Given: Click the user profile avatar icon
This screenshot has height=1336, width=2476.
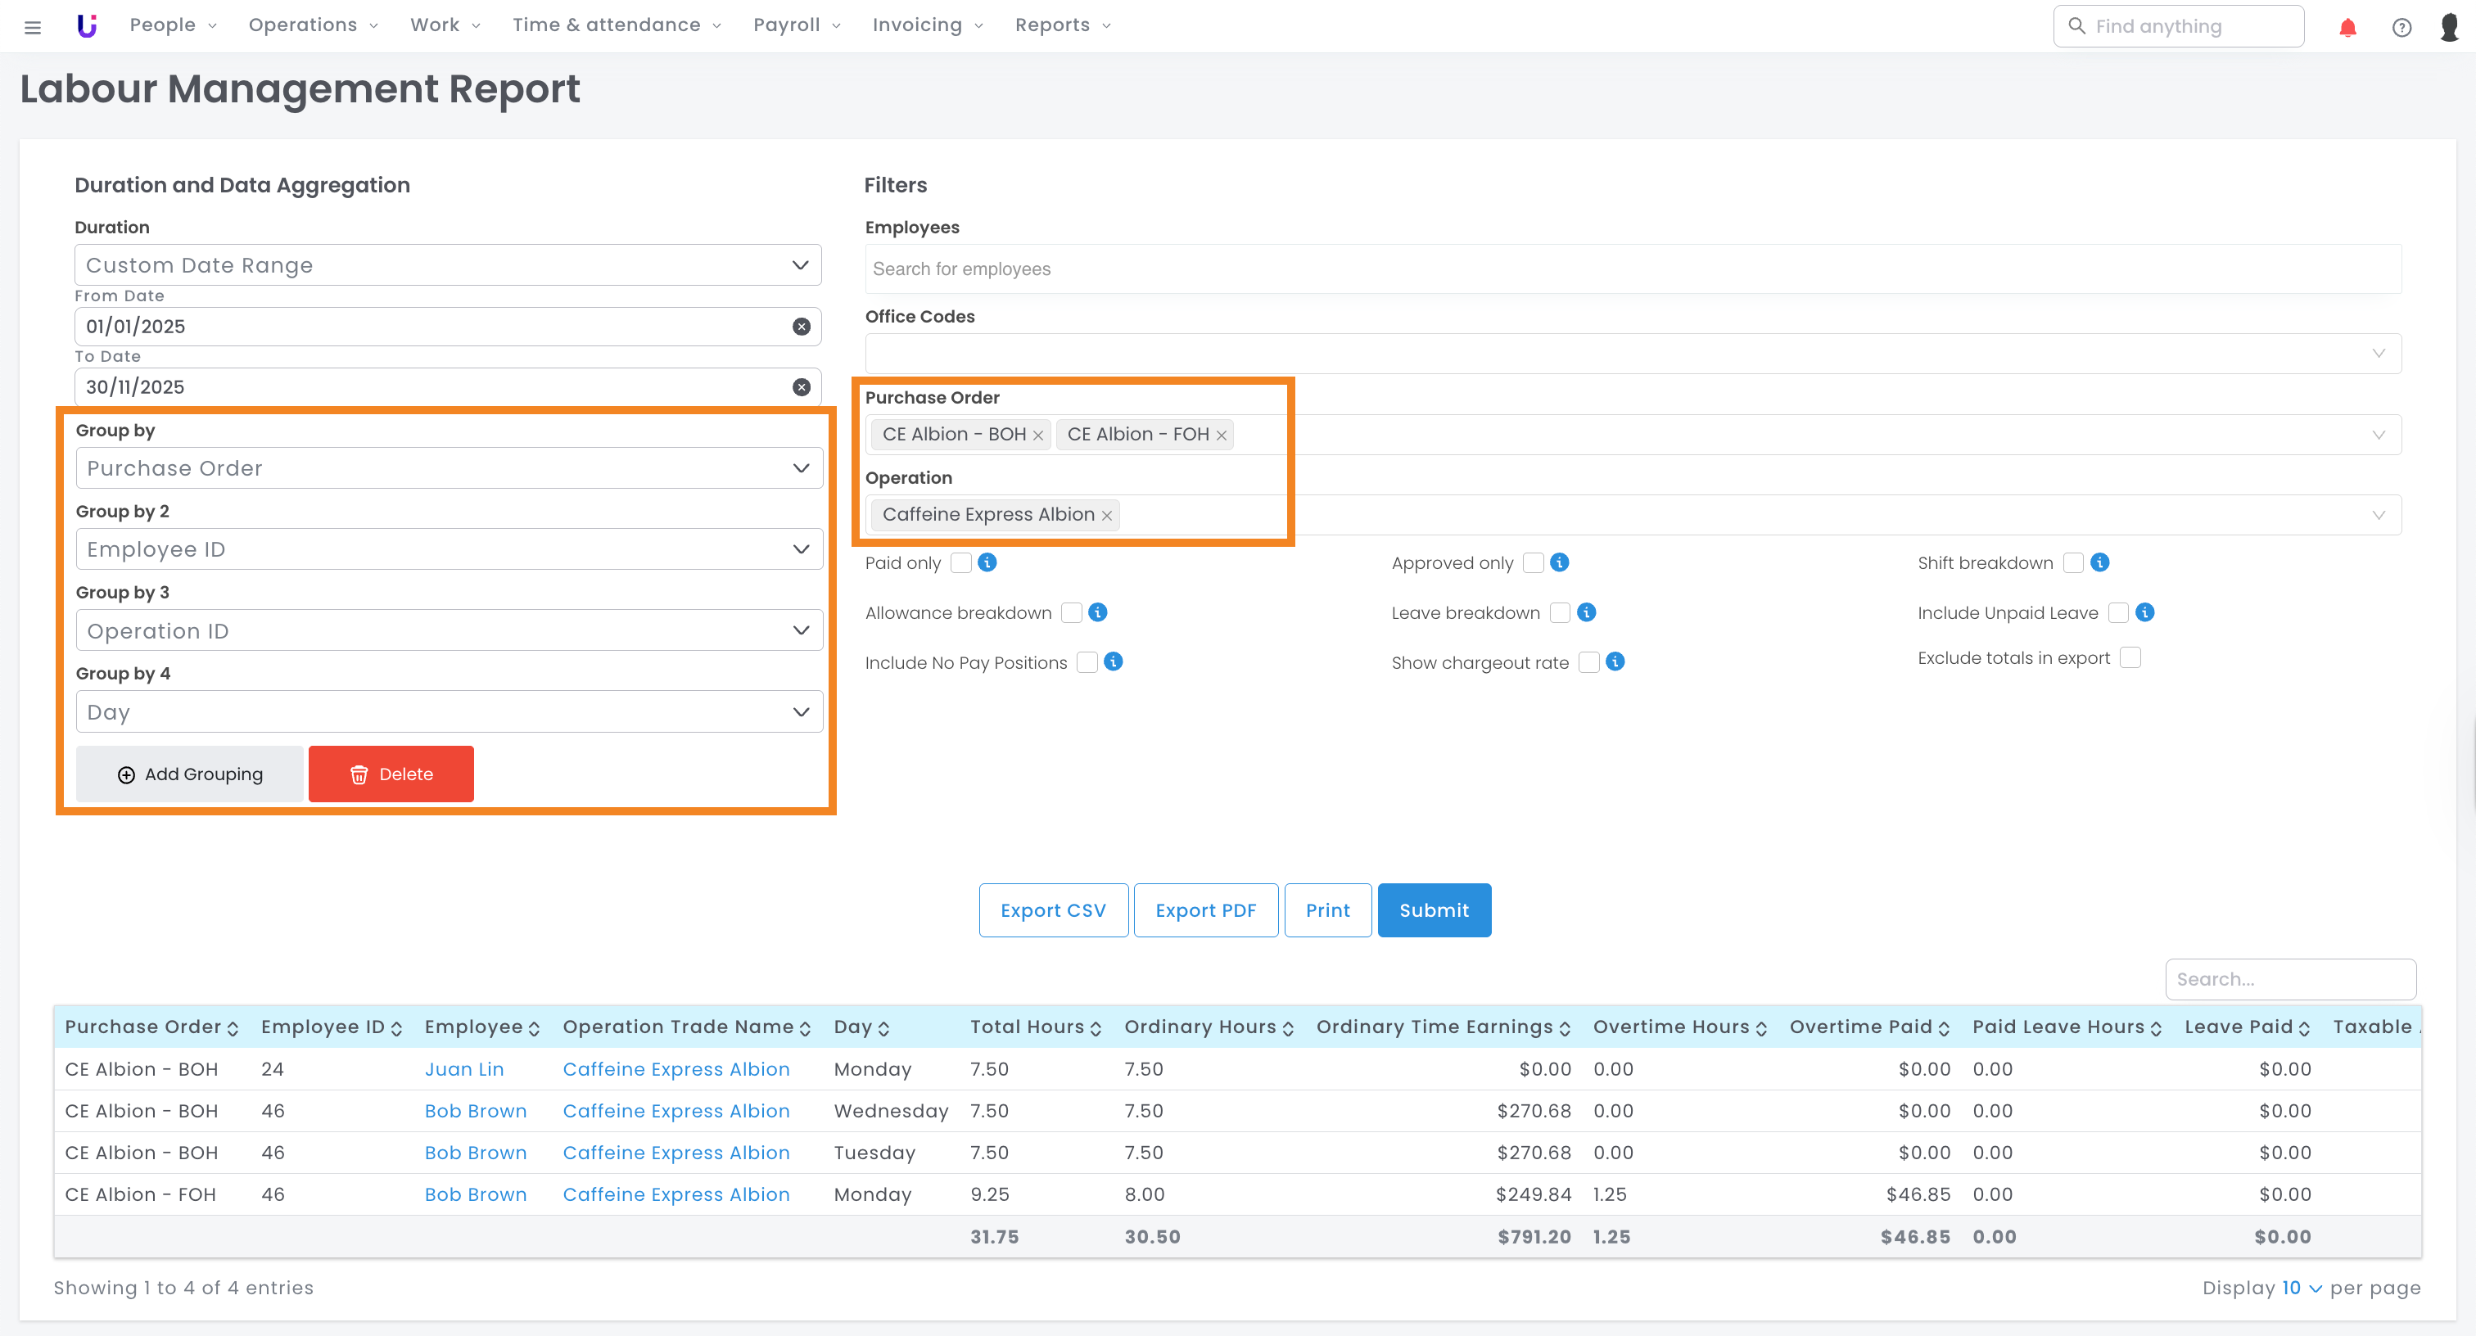Looking at the screenshot, I should pos(2449,27).
